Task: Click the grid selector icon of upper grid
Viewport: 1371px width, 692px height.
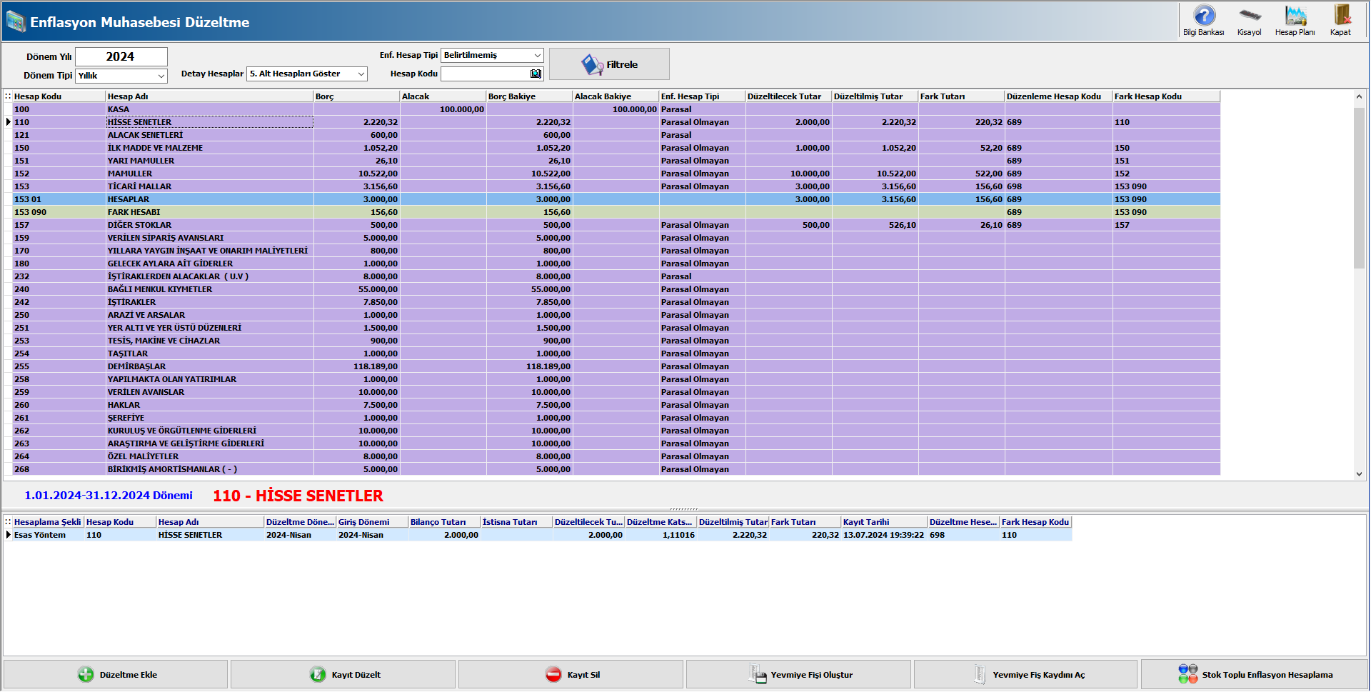Action: [8, 96]
